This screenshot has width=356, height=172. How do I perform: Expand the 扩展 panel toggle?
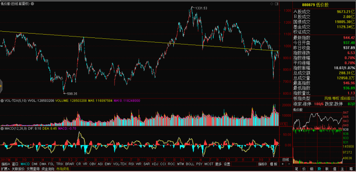point(5,169)
